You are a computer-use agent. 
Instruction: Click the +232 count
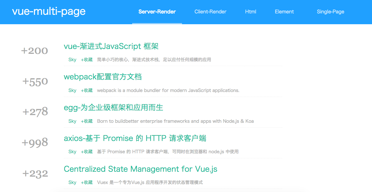[35, 173]
